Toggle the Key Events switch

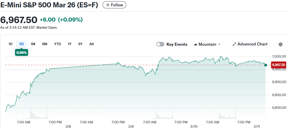coord(160,44)
